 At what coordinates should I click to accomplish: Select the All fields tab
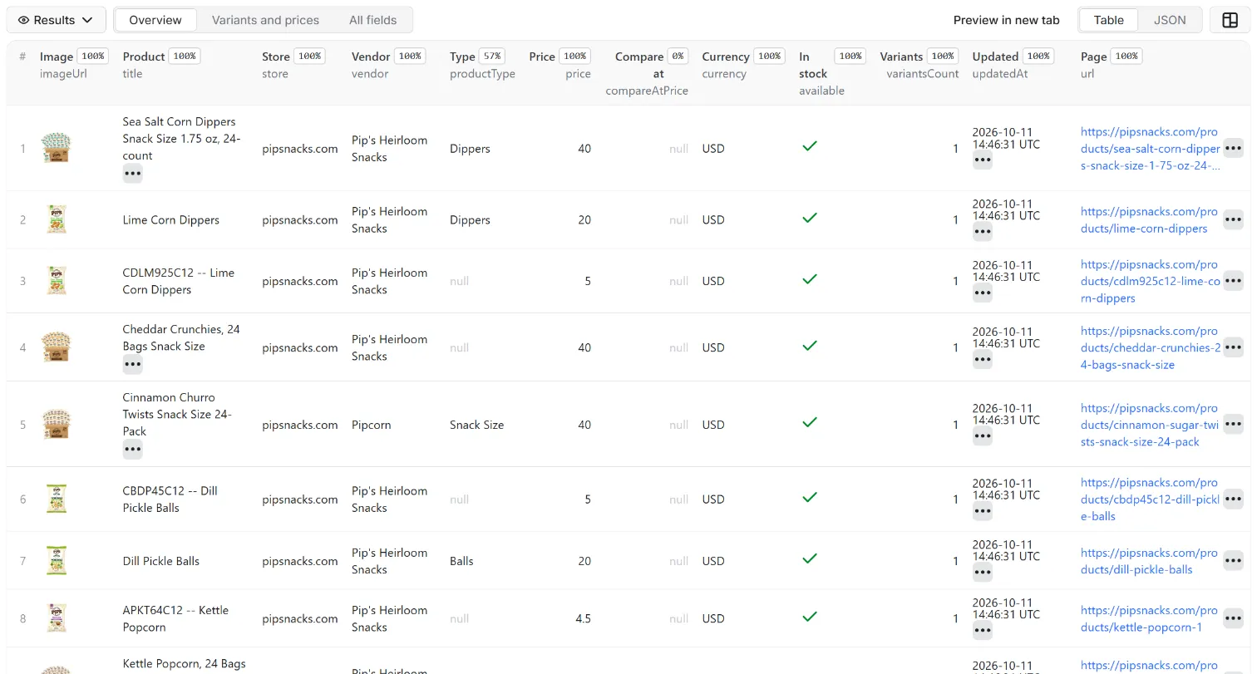click(372, 20)
